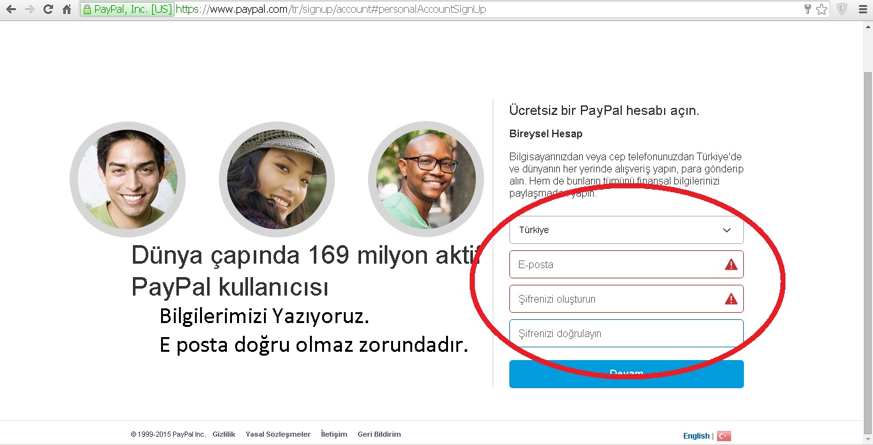Click the Turkish flag icon in the footer
873x445 pixels.
click(x=723, y=436)
